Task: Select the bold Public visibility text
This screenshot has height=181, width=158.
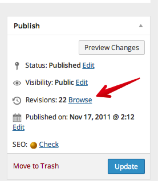Action: (64, 82)
